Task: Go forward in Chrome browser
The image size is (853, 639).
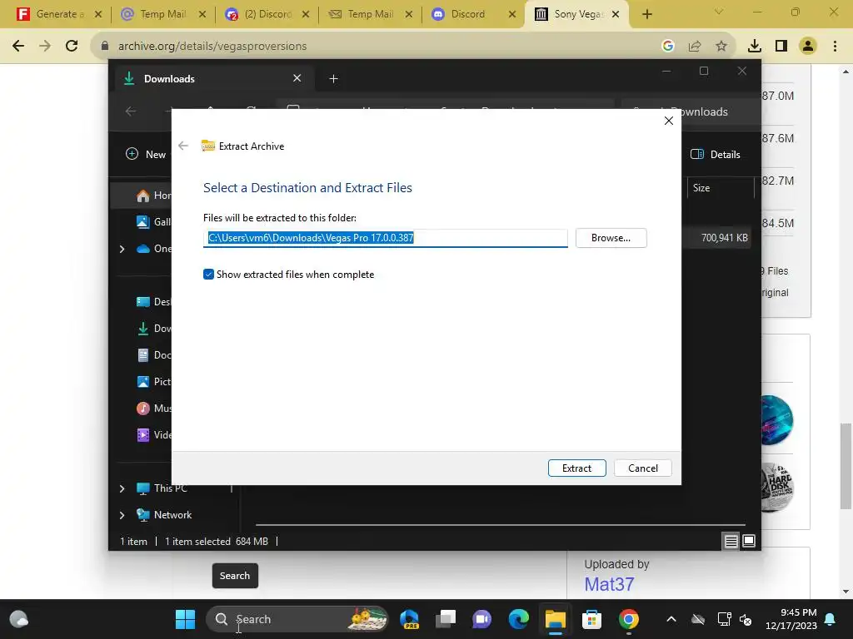Action: (45, 47)
